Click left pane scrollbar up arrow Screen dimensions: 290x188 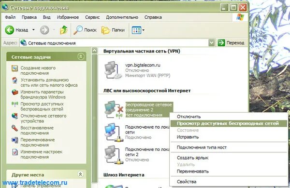[95, 50]
